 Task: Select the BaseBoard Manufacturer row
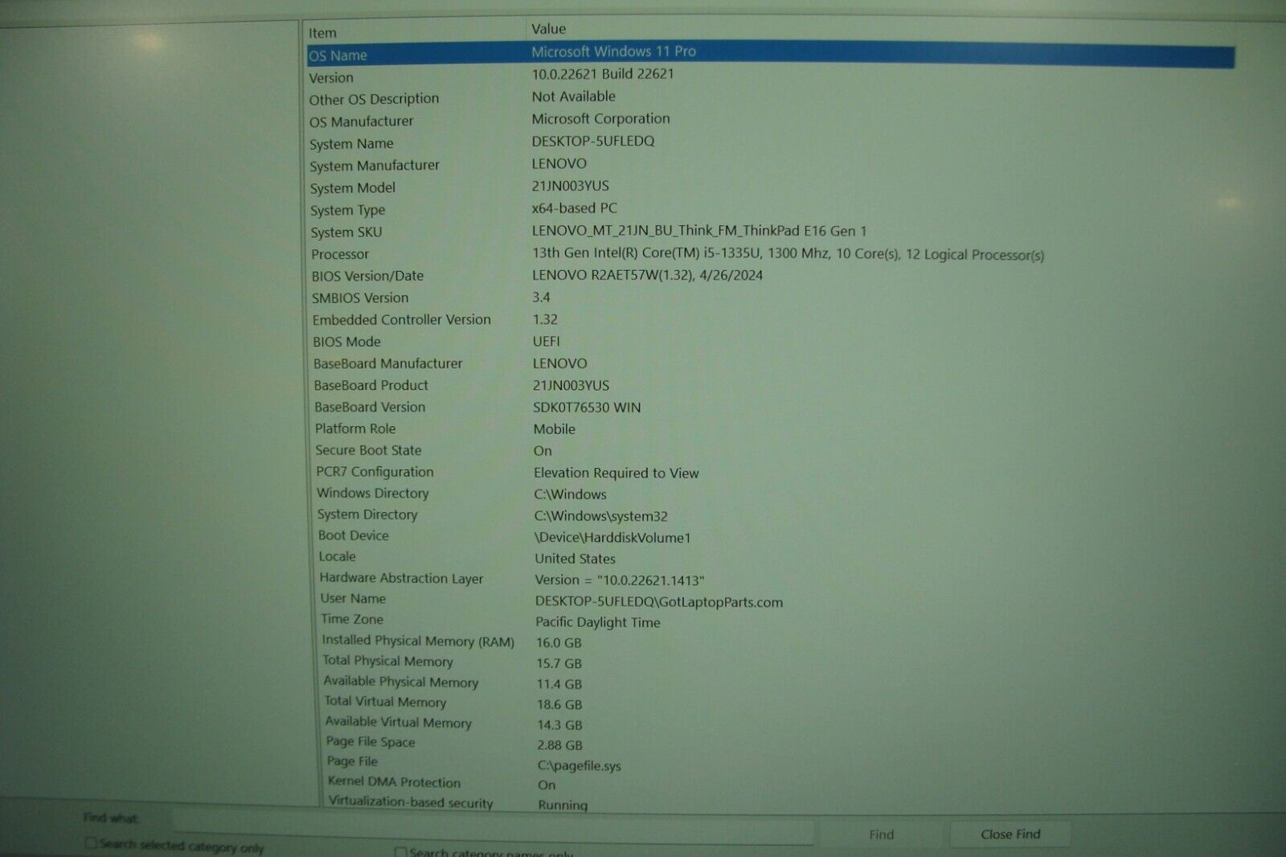pyautogui.click(x=770, y=363)
